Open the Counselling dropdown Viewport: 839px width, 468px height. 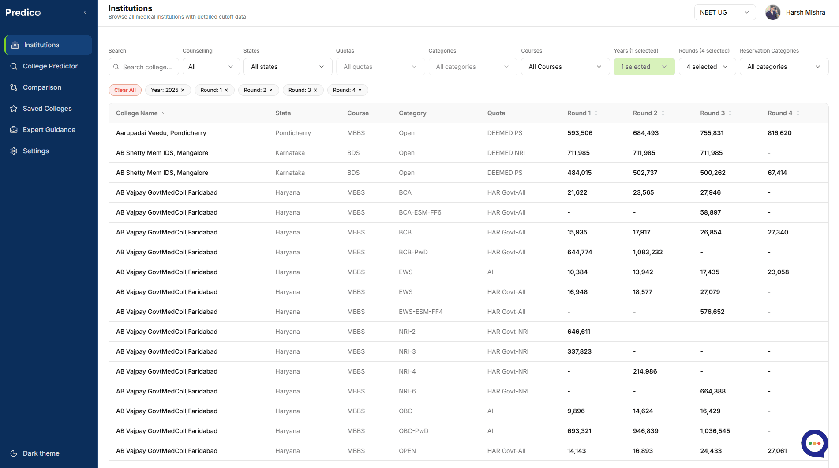tap(211, 67)
